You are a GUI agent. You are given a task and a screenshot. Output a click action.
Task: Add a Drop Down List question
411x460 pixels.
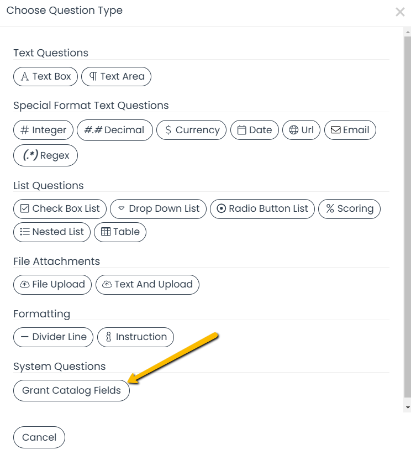[158, 208]
